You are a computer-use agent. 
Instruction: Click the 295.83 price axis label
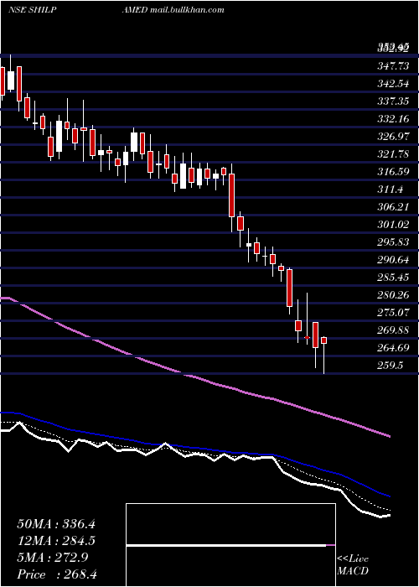point(393,242)
